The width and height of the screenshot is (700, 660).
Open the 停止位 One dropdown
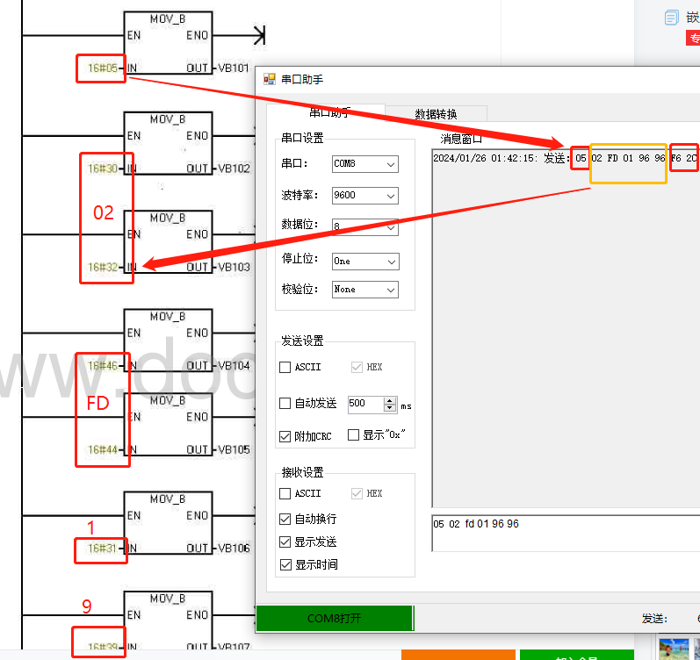click(364, 262)
